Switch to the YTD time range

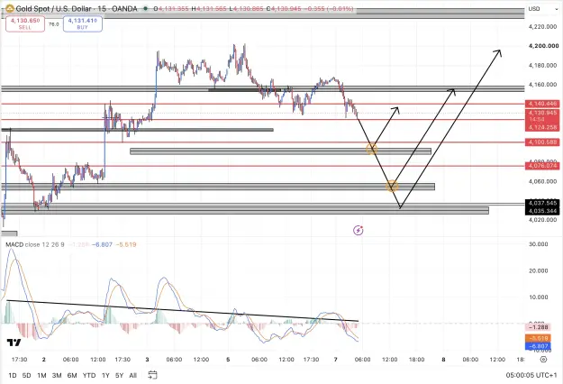(x=89, y=375)
